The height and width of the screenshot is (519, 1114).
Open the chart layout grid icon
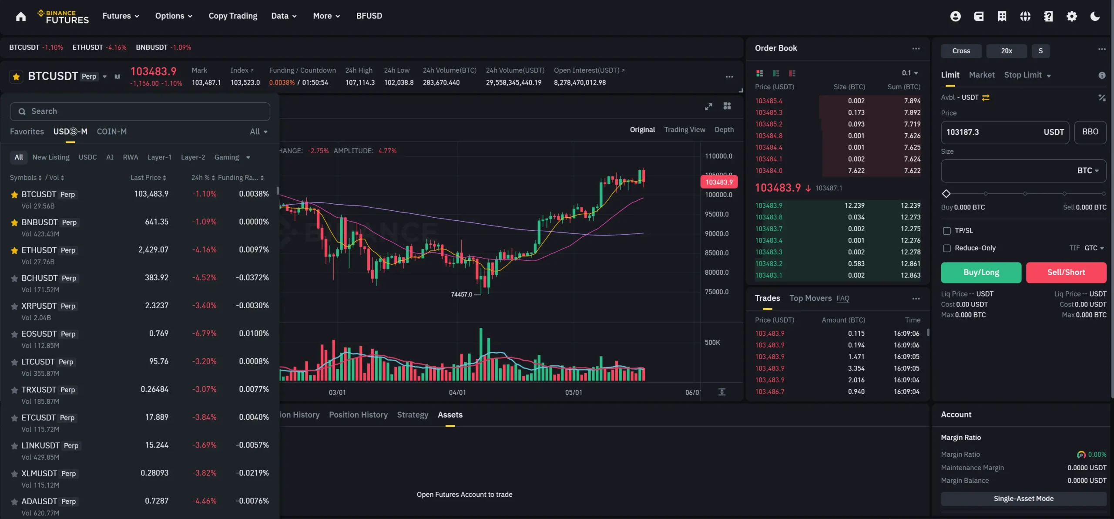[x=727, y=106]
